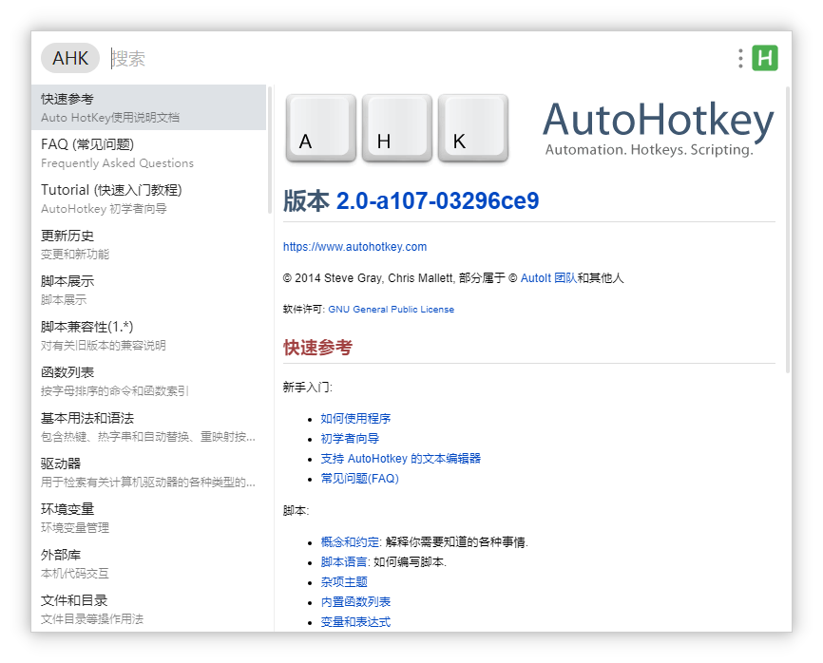
Task: Open the autohotkey.com website link
Action: coord(354,247)
